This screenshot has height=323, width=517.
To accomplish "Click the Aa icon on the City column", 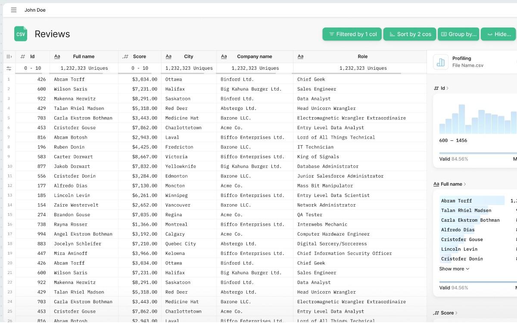I will (168, 56).
